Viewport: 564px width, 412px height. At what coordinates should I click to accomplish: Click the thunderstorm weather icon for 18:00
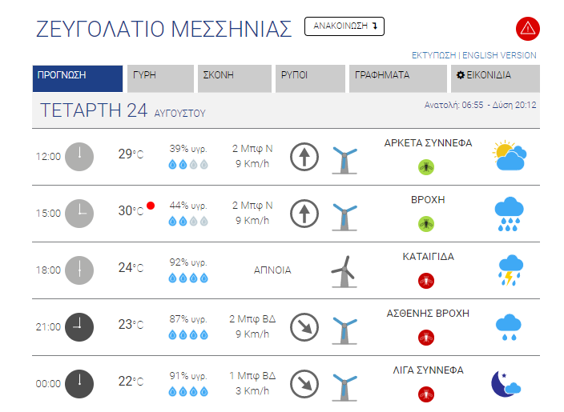[x=510, y=270]
